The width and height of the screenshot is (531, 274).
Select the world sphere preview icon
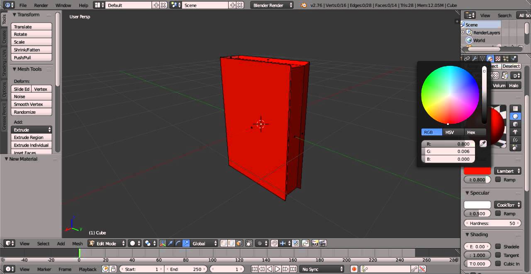(x=516, y=148)
